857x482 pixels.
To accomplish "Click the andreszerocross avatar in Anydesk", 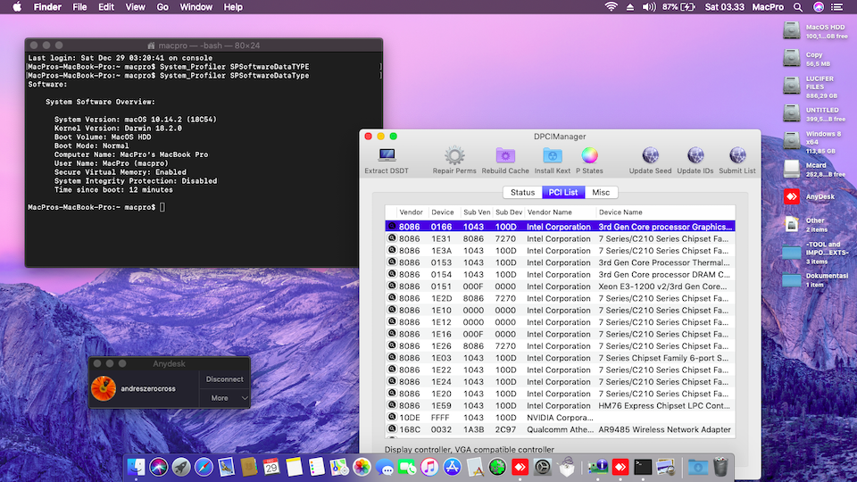I will pos(104,388).
